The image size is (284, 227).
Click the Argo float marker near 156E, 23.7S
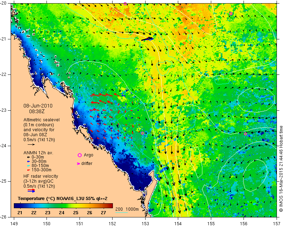point(245,134)
